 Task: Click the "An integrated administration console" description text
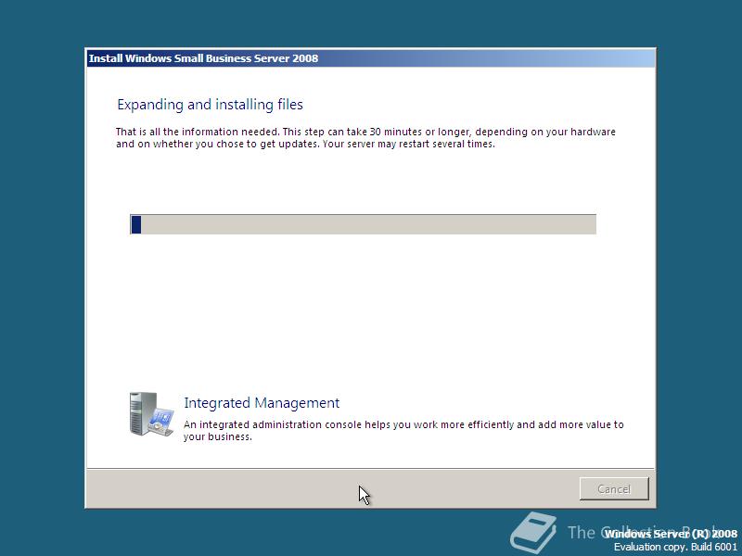[403, 430]
